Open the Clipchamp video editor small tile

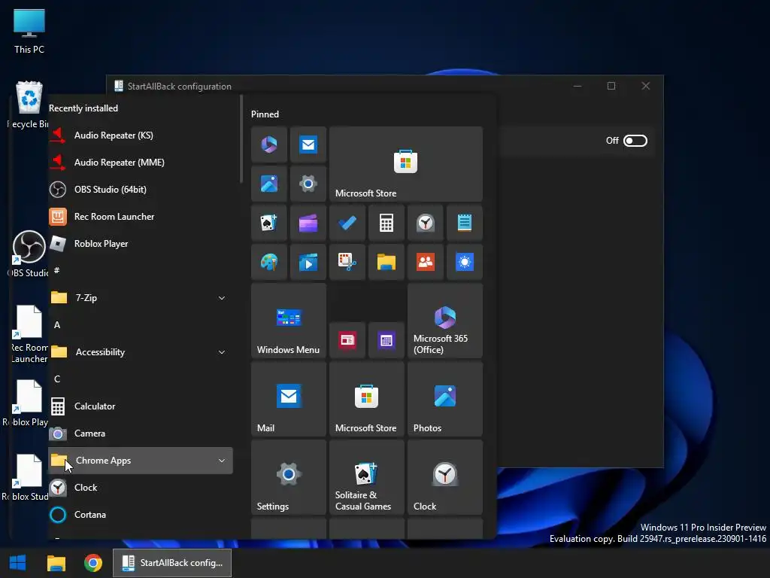coord(308,223)
